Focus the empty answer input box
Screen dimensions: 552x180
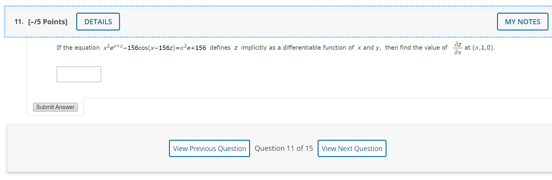[79, 74]
